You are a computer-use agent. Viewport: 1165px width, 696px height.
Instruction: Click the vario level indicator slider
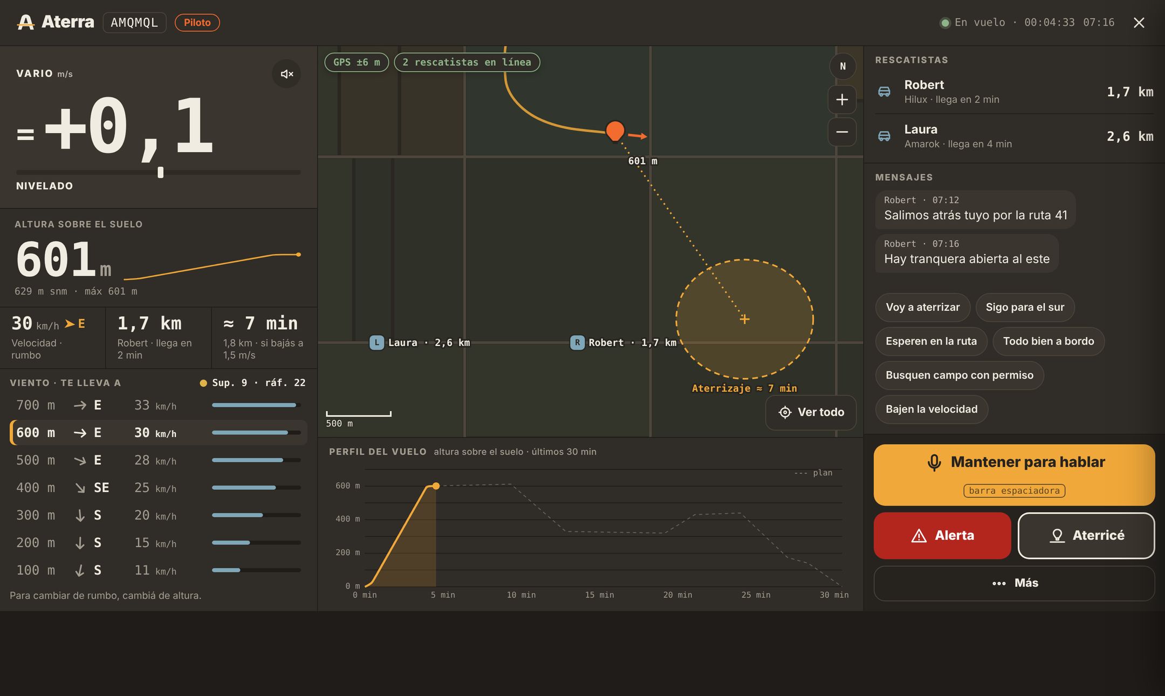tap(160, 173)
